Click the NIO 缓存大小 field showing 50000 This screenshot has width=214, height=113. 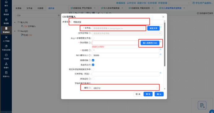(x=126, y=56)
